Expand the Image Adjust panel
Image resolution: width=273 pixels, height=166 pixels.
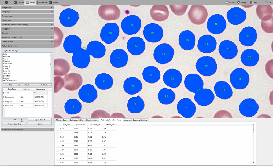pos(27,8)
